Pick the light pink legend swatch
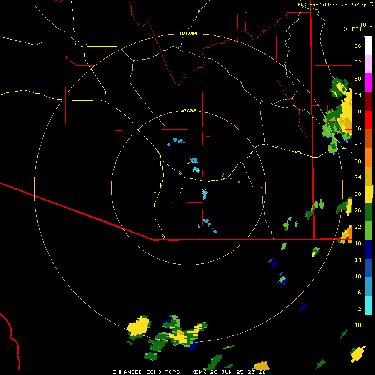The width and height of the screenshot is (375, 375). coord(368,64)
